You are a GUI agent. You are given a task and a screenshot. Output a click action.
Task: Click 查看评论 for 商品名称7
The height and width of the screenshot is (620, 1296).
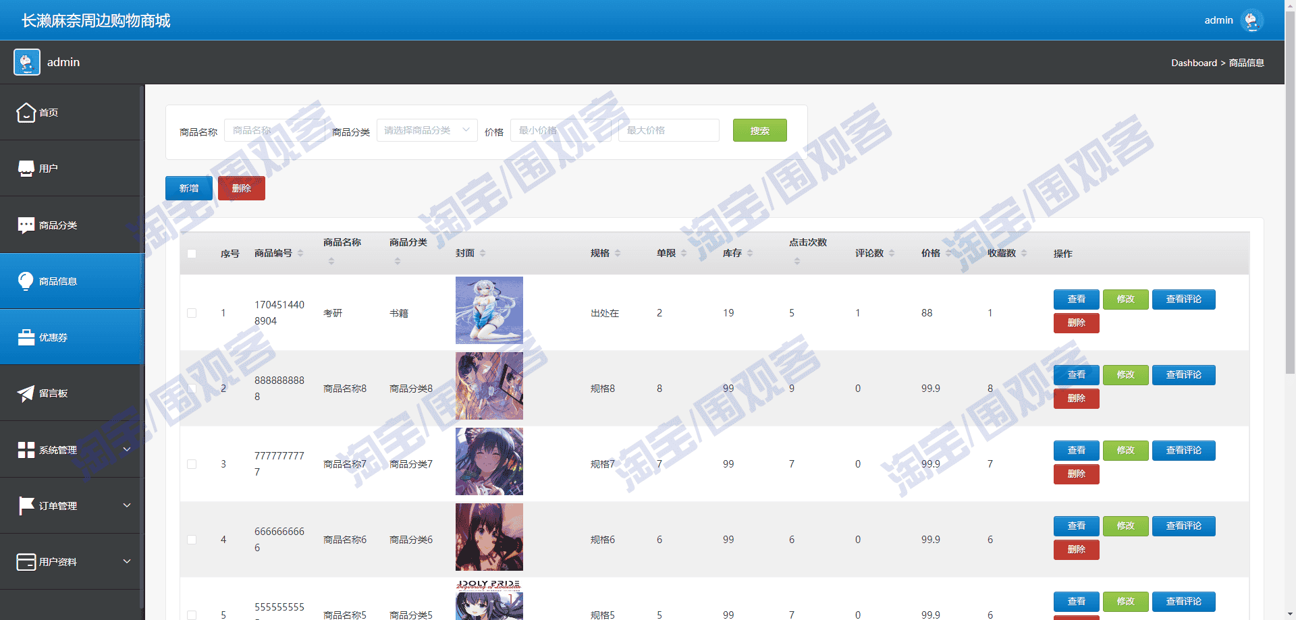[1183, 450]
